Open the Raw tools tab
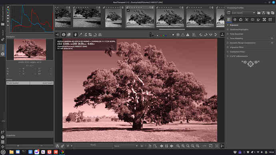 pyautogui.click(x=264, y=20)
